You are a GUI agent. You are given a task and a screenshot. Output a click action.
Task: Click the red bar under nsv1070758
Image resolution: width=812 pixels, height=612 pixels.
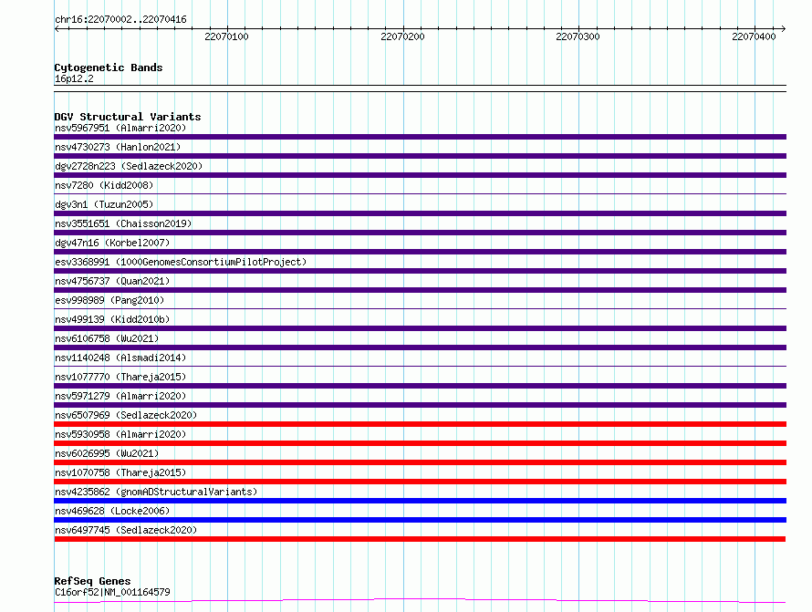pos(420,482)
